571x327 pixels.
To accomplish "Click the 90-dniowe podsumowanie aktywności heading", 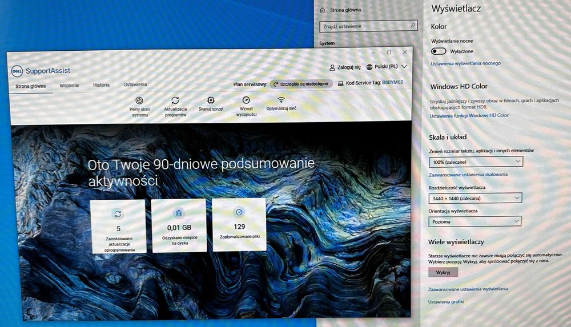I will (x=201, y=172).
